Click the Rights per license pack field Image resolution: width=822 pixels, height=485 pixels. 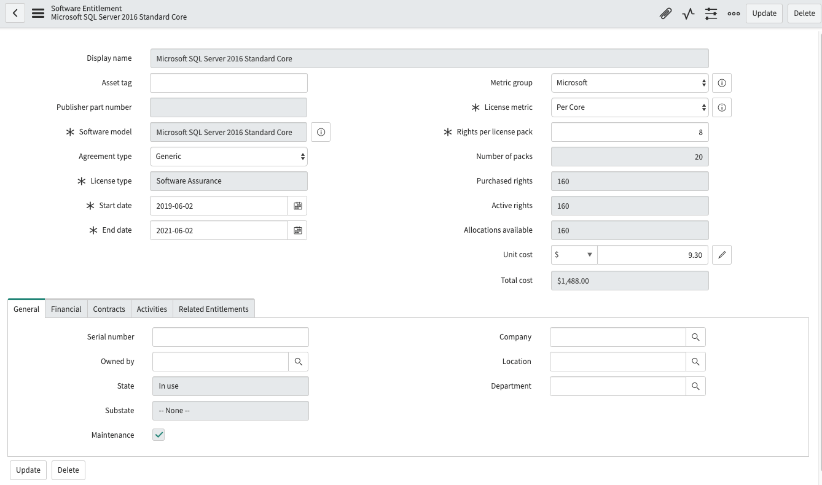tap(630, 132)
